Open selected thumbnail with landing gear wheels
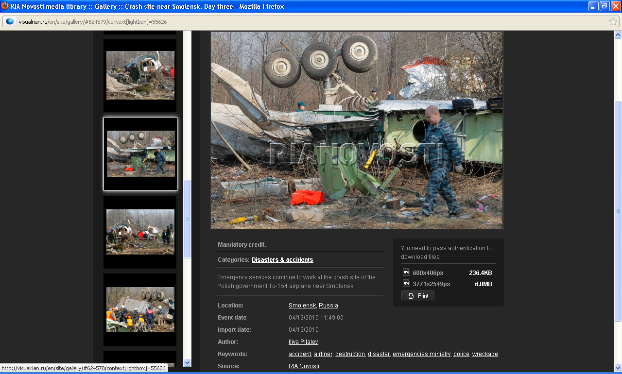Screen dimensions: 622x374 click(x=140, y=154)
